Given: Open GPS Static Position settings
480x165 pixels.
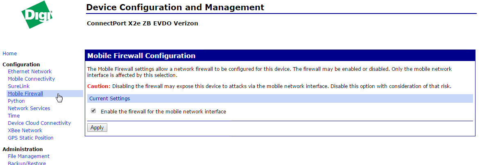Looking at the screenshot, I should point(31,138).
